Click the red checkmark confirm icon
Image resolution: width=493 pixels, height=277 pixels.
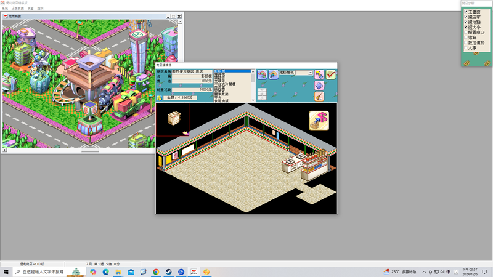pyautogui.click(x=330, y=74)
